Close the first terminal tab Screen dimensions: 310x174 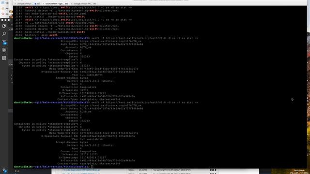pos(15,3)
